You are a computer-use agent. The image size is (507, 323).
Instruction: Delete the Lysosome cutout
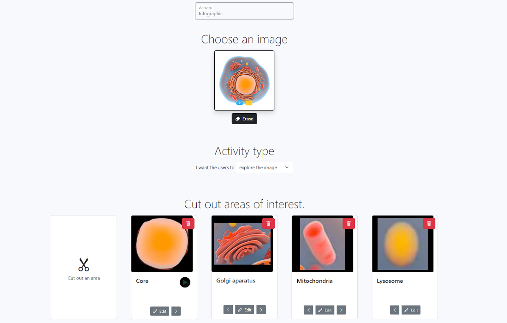coord(429,223)
